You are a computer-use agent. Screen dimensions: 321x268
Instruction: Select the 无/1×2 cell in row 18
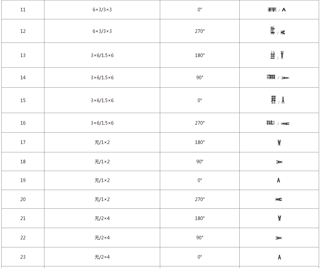tap(102, 162)
